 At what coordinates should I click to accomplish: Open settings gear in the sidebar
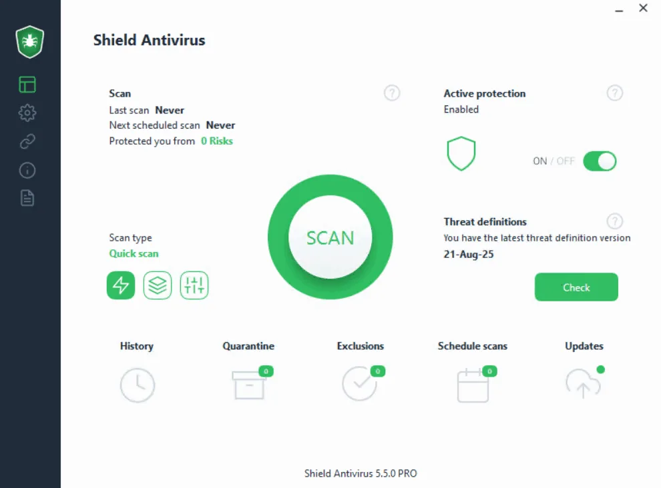point(27,113)
